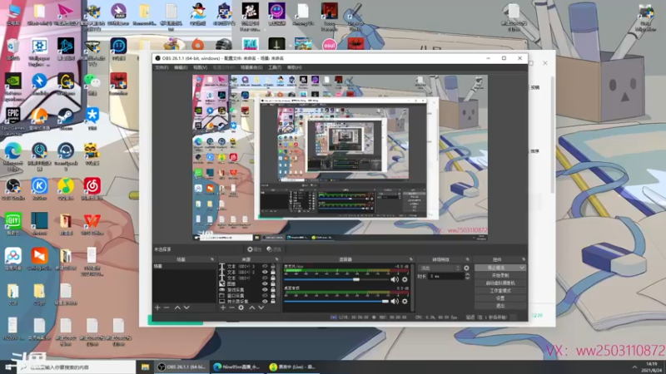Click the 开始录制 button
Viewport: 666px width, 374px height.
click(x=500, y=276)
